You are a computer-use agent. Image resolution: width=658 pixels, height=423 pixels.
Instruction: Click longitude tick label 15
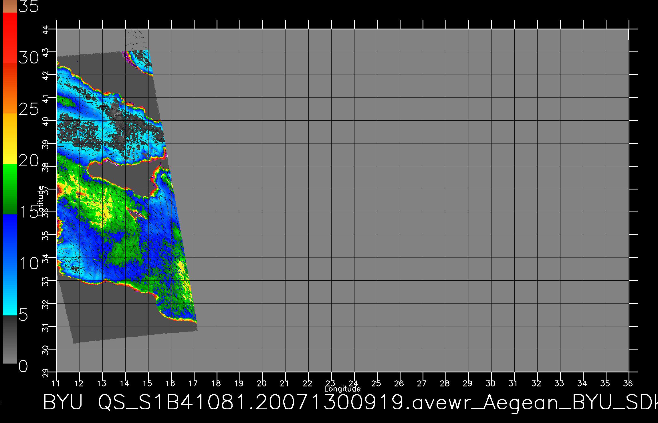[147, 383]
